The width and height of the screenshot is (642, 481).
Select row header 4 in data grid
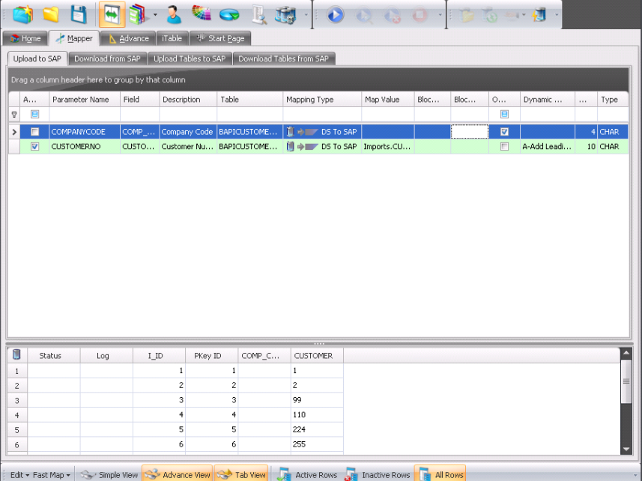(x=17, y=415)
